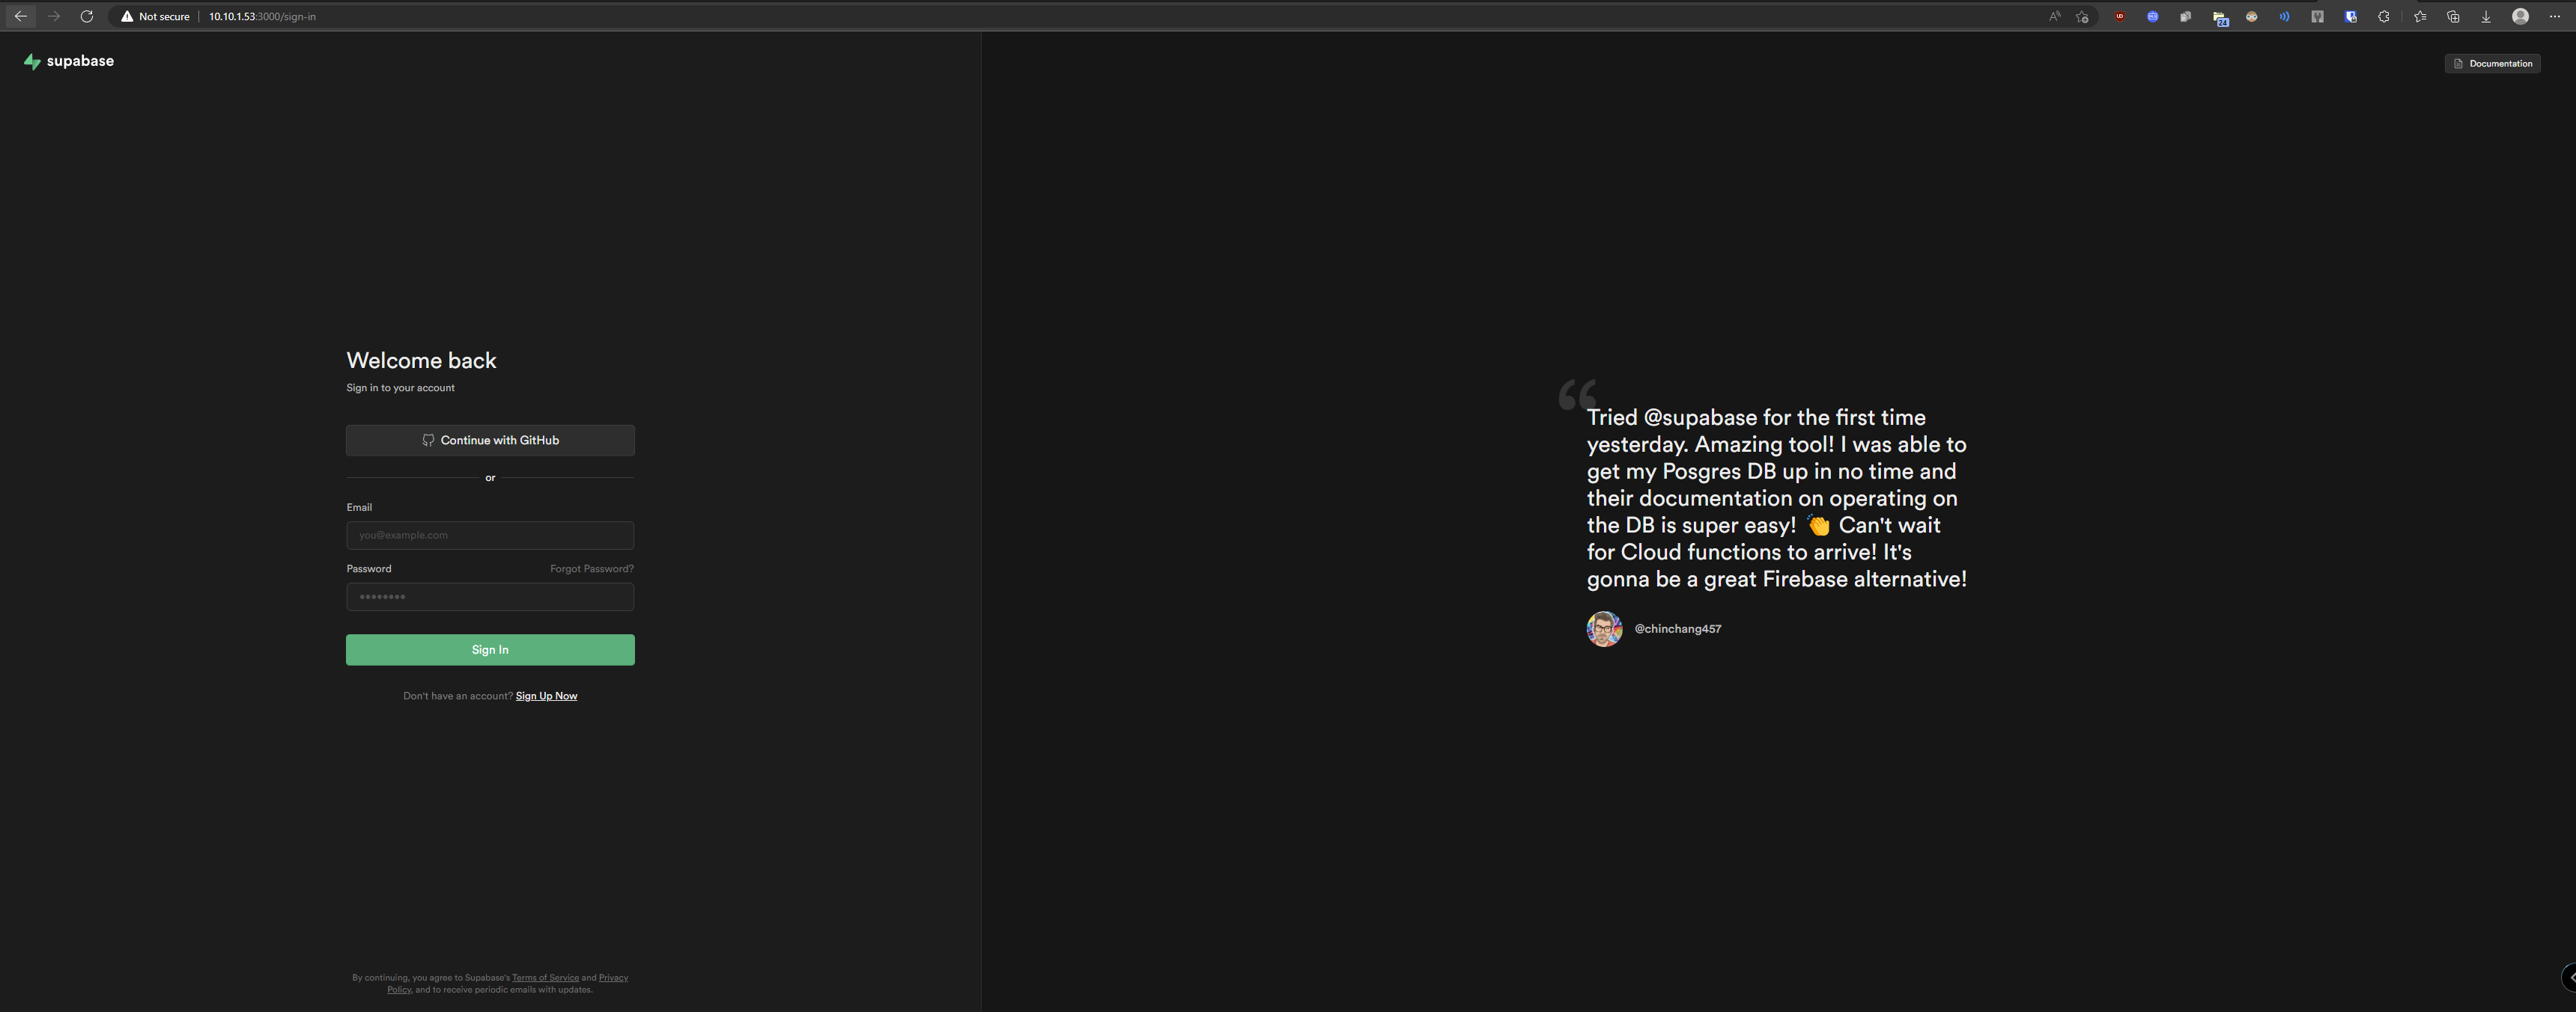Click the uBlock Origin extension icon
Screen dimensions: 2576x1012
[x=2119, y=17]
